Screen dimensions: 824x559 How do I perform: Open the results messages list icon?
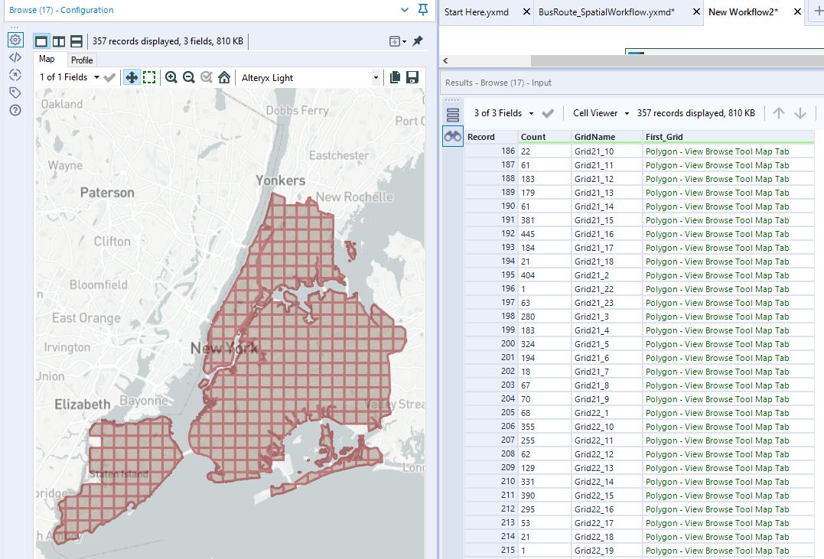452,115
